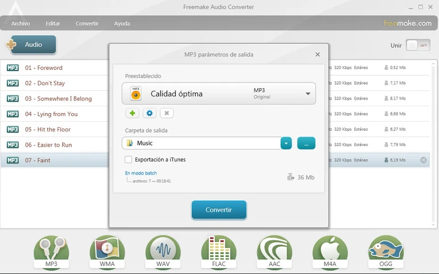The image size is (439, 274).
Task: Open output folder history dropdown arrow
Action: tap(286, 143)
